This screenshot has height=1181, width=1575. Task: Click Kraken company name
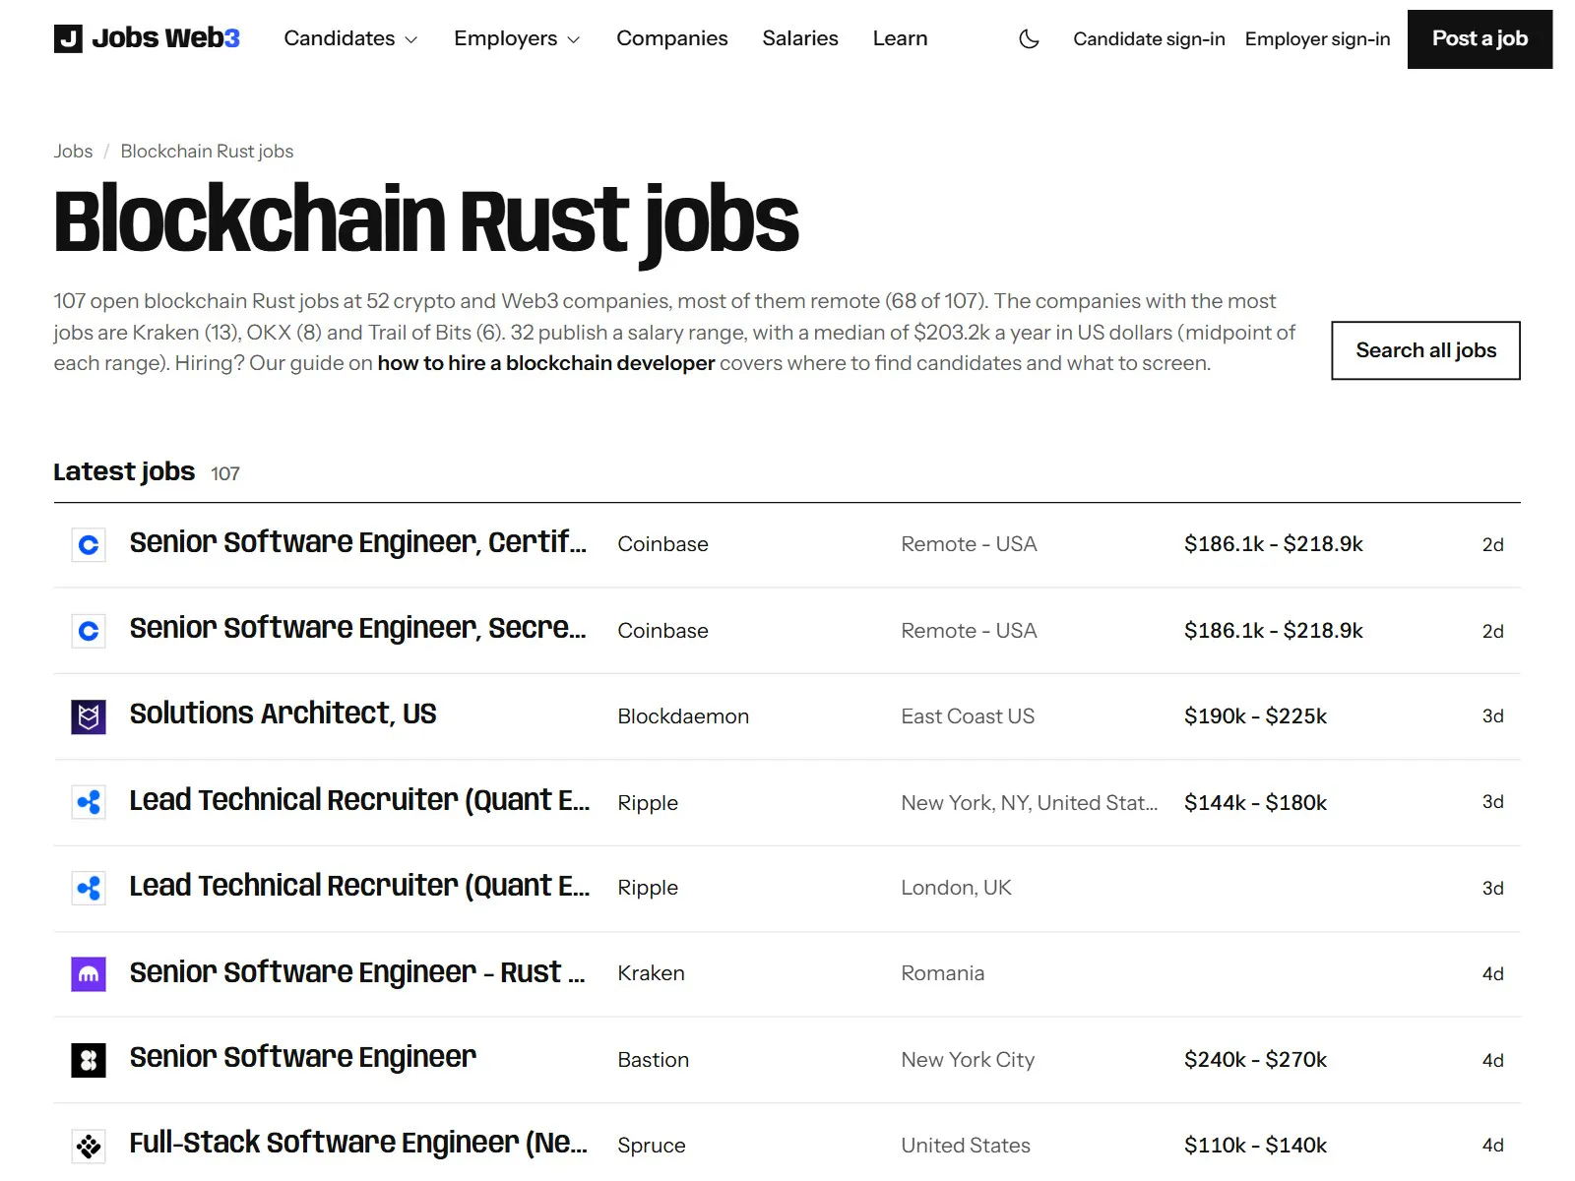click(651, 973)
